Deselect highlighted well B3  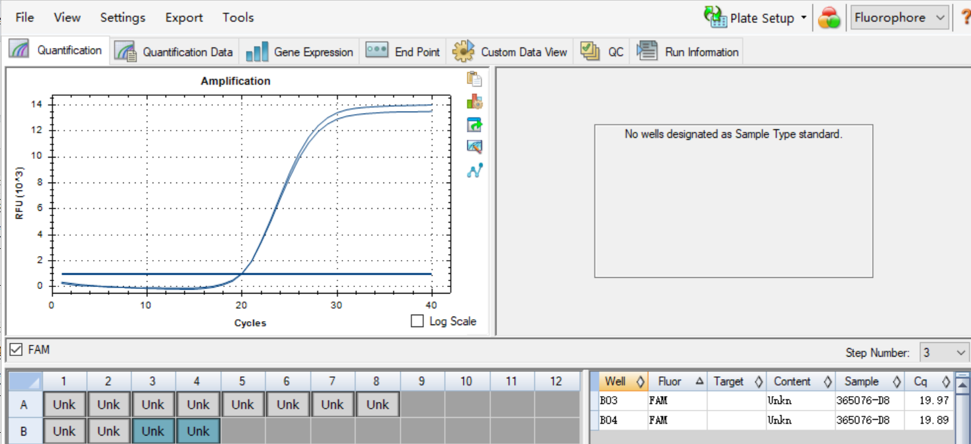pos(153,431)
